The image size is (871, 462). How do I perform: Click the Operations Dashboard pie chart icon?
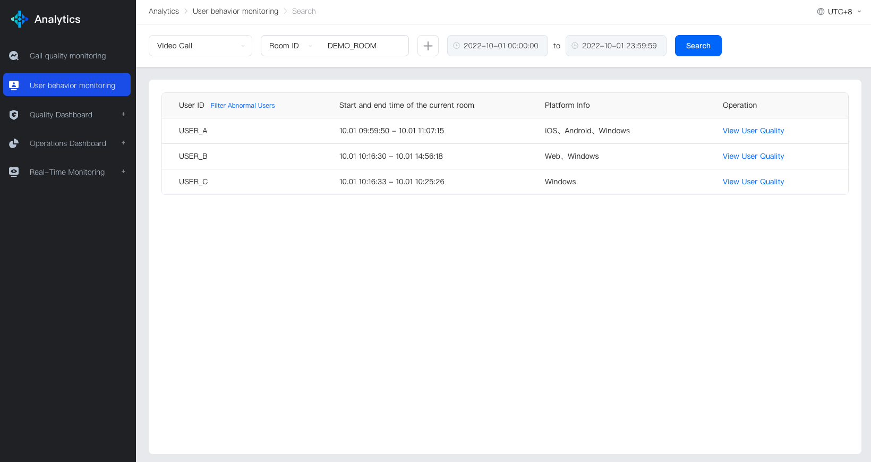[x=14, y=143]
